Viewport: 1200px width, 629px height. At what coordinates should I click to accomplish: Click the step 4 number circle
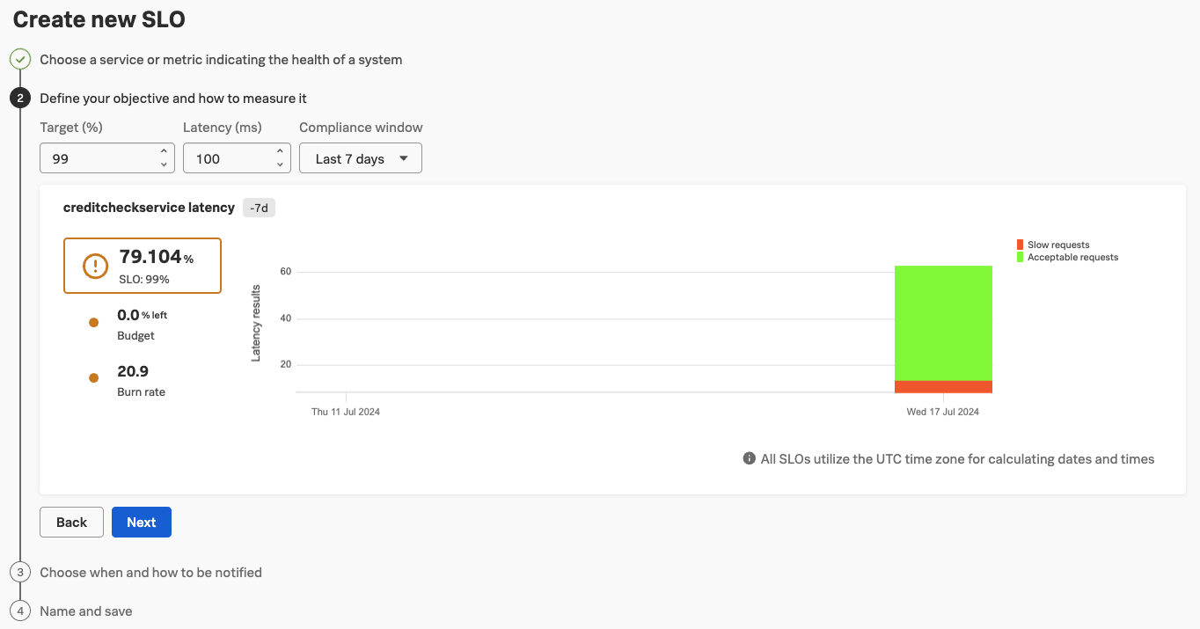(x=20, y=611)
